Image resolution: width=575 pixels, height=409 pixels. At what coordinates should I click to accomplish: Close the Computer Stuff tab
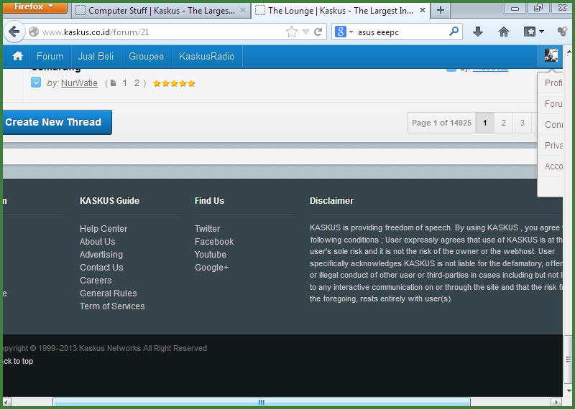click(x=243, y=10)
